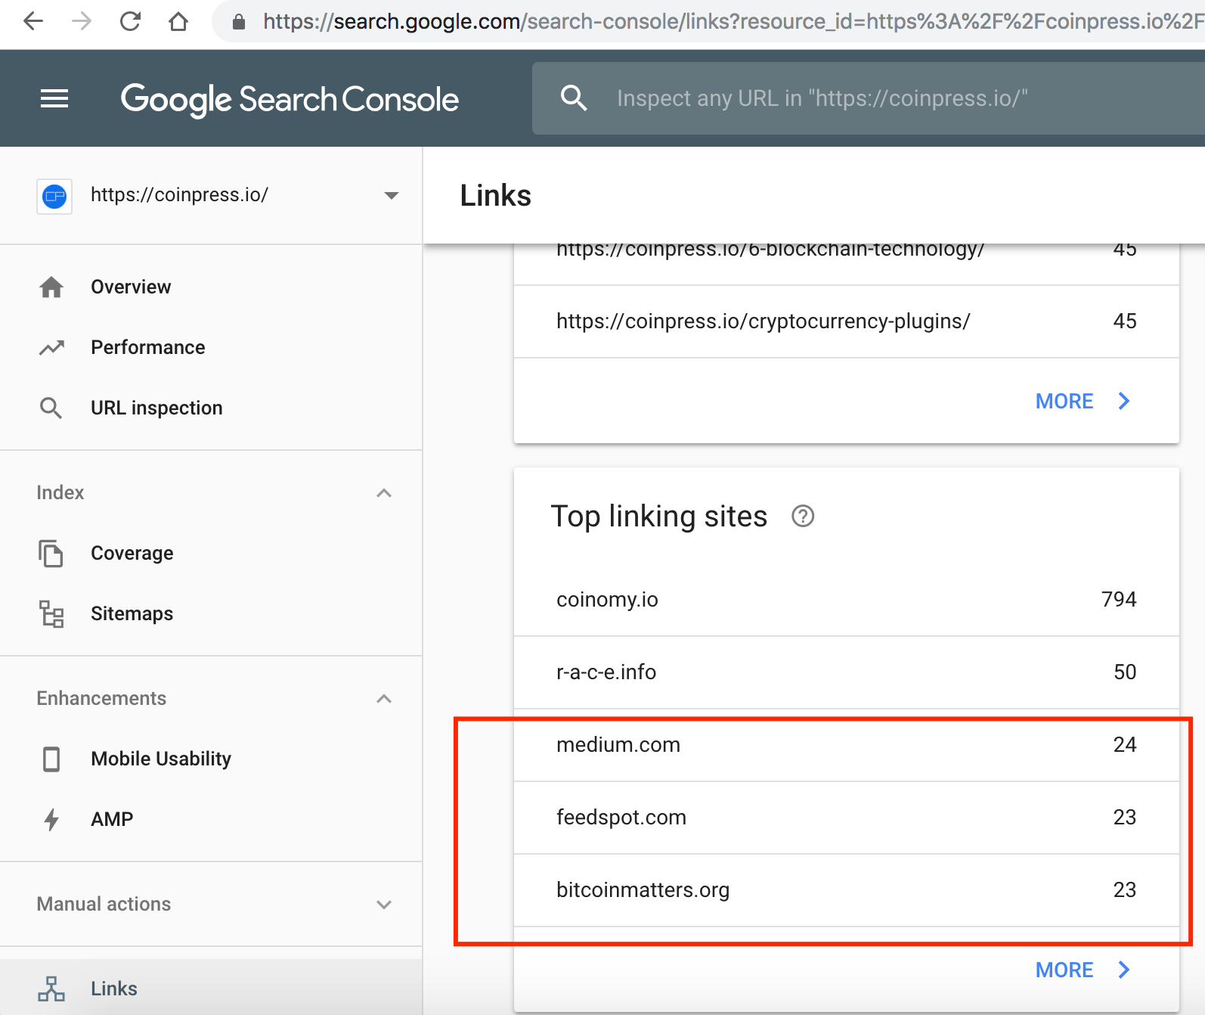Open the Overview page
The image size is (1205, 1015).
[x=211, y=287]
